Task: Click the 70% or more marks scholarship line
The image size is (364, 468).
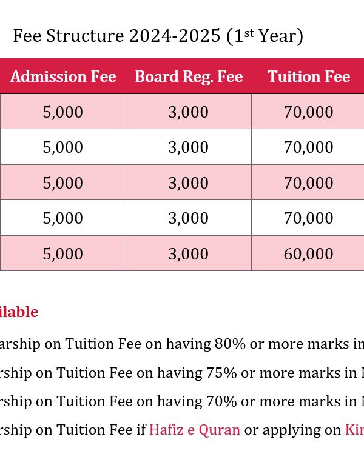Action: pyautogui.click(x=182, y=401)
